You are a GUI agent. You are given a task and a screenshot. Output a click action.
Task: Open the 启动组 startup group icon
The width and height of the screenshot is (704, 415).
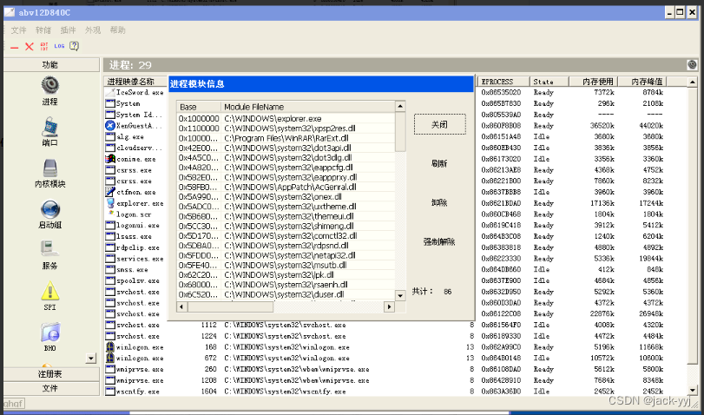(x=49, y=209)
